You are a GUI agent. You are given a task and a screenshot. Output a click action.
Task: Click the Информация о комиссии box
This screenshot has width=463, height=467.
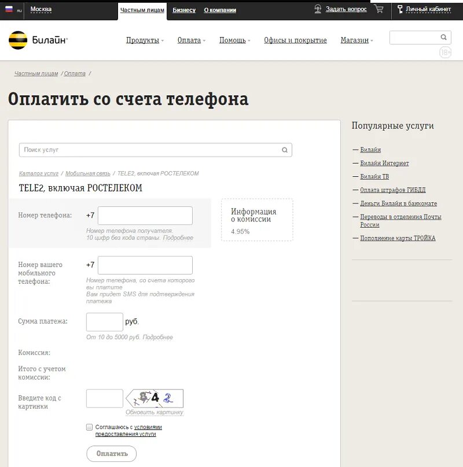click(x=257, y=220)
